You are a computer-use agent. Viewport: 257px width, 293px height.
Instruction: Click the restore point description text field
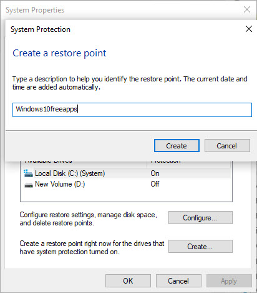[132, 110]
